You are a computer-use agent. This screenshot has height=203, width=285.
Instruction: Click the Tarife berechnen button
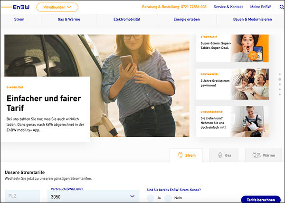click(261, 199)
